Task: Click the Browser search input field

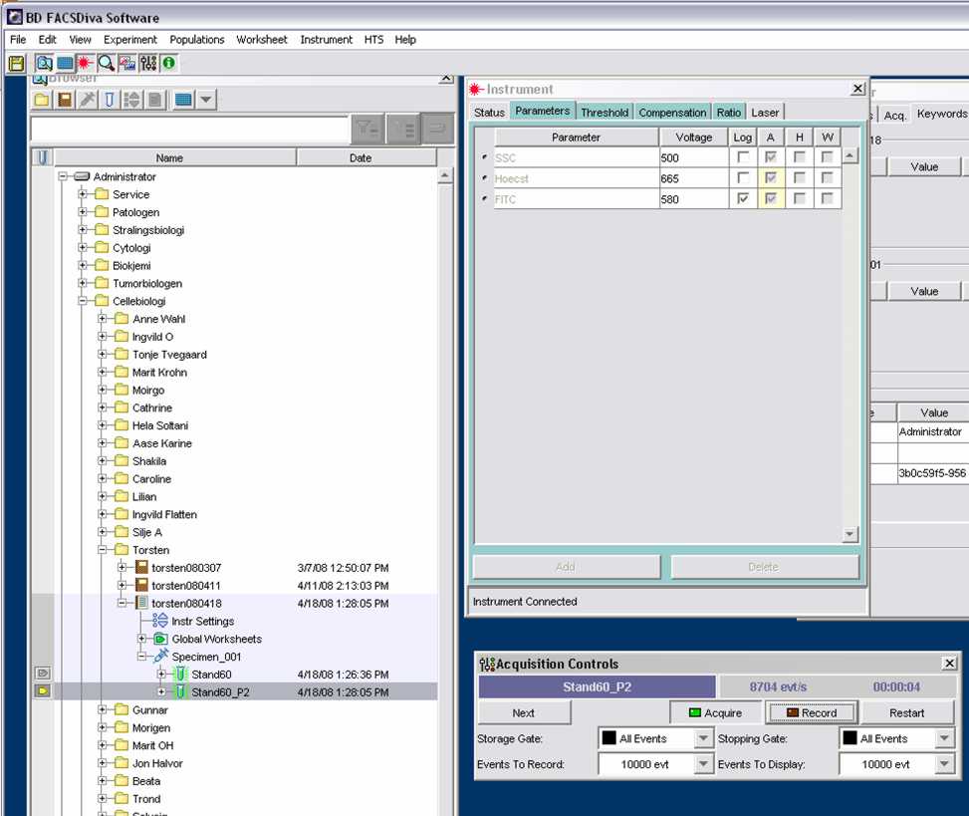Action: click(x=189, y=130)
